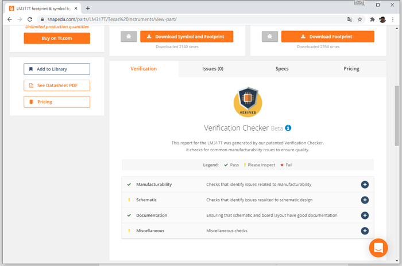The width and height of the screenshot is (402, 266).
Task: Expand the Documentation checks row
Action: pyautogui.click(x=365, y=216)
